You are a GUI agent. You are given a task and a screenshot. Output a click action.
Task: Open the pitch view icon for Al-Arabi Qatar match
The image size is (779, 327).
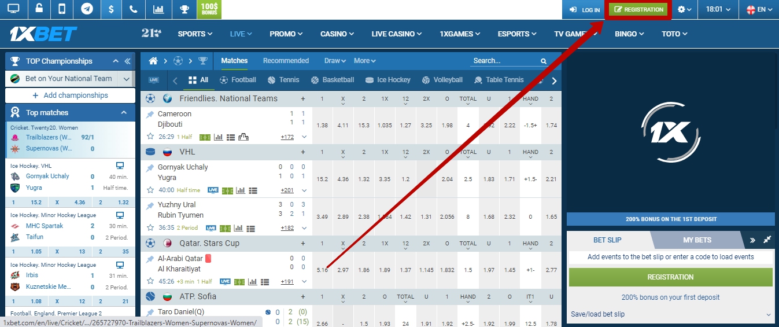(239, 282)
